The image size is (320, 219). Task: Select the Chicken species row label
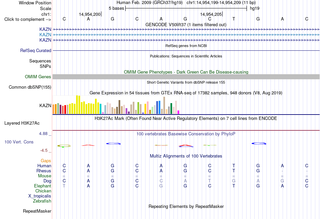coord(43,191)
